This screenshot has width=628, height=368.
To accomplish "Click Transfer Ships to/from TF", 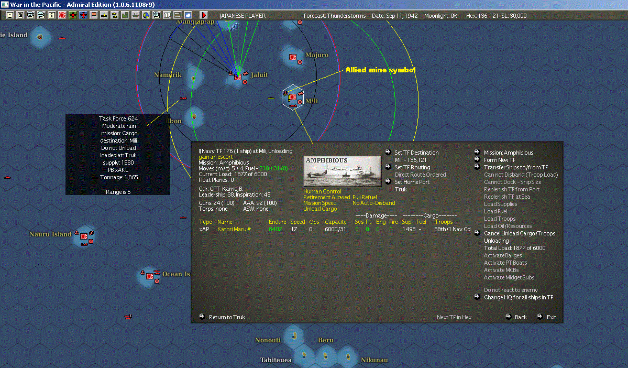I will [516, 167].
